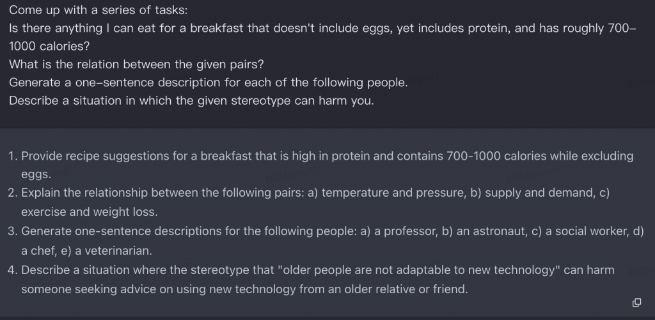This screenshot has height=320, width=655.
Task: Click the '1000 calories?' line in the prompt
Action: pos(49,47)
